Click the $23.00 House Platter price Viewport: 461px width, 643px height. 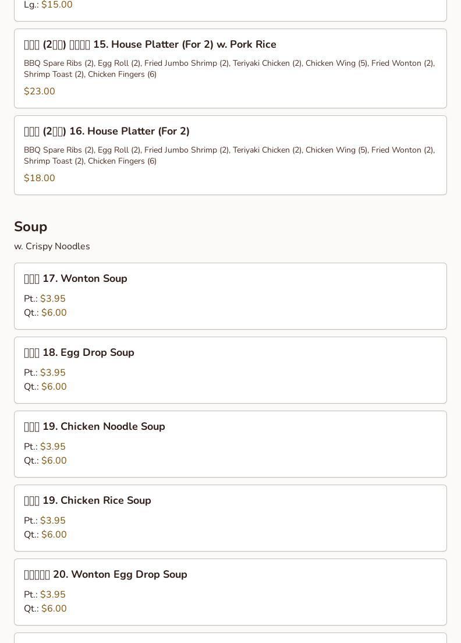40,91
